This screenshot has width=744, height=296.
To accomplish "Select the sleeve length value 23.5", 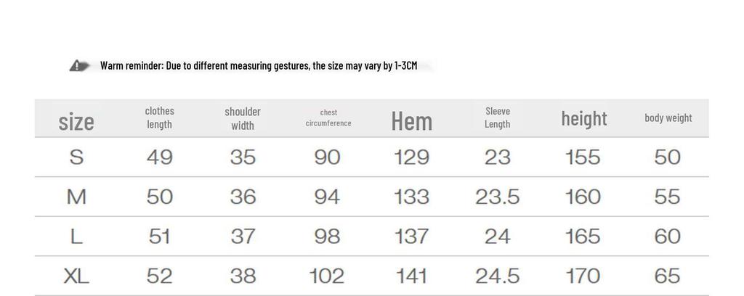I will click(498, 197).
